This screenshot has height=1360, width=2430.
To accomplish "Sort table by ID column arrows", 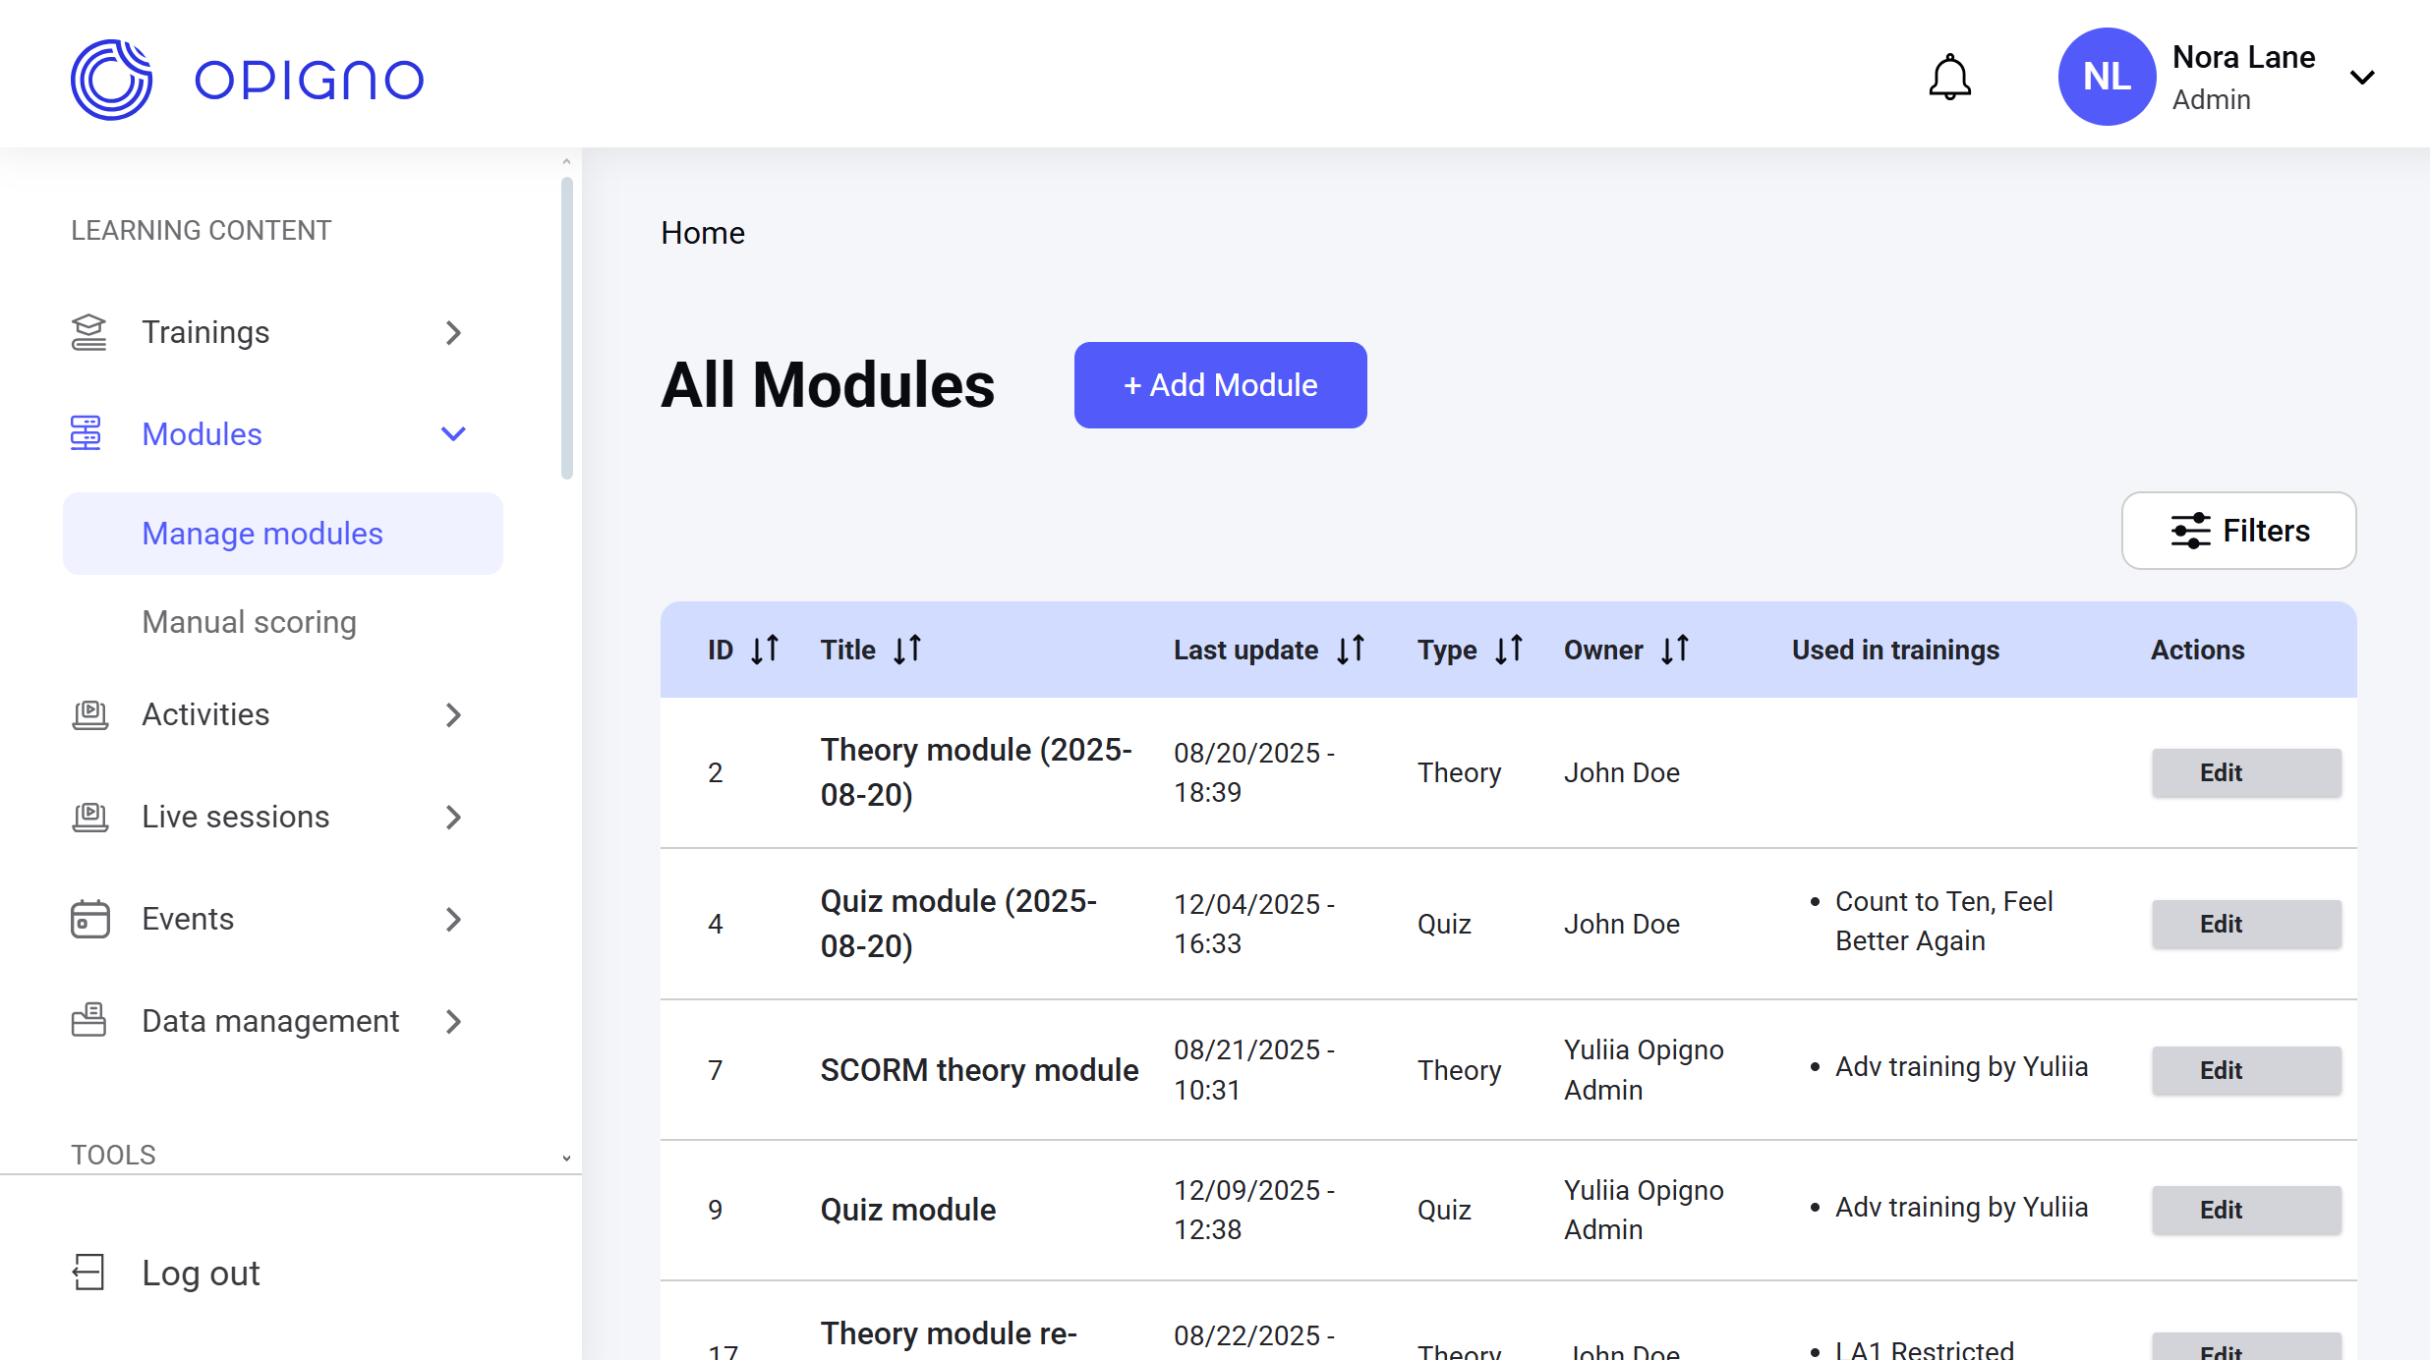I will 765,650.
